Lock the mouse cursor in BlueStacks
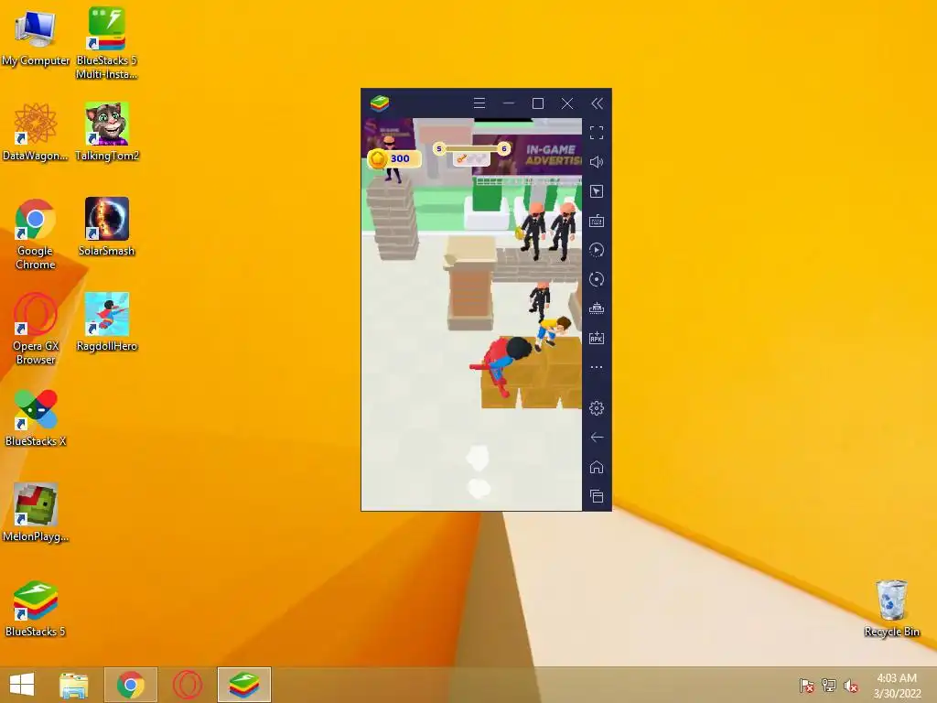Viewport: 937px width, 703px height. [597, 191]
